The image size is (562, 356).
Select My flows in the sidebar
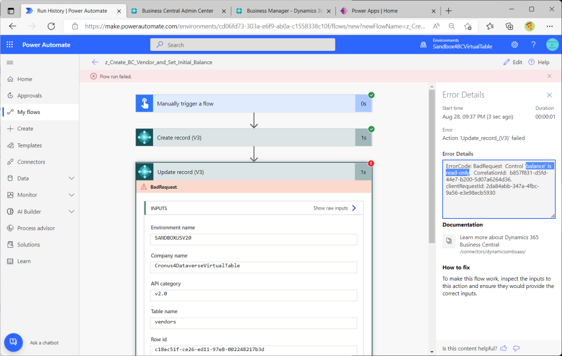(x=29, y=112)
